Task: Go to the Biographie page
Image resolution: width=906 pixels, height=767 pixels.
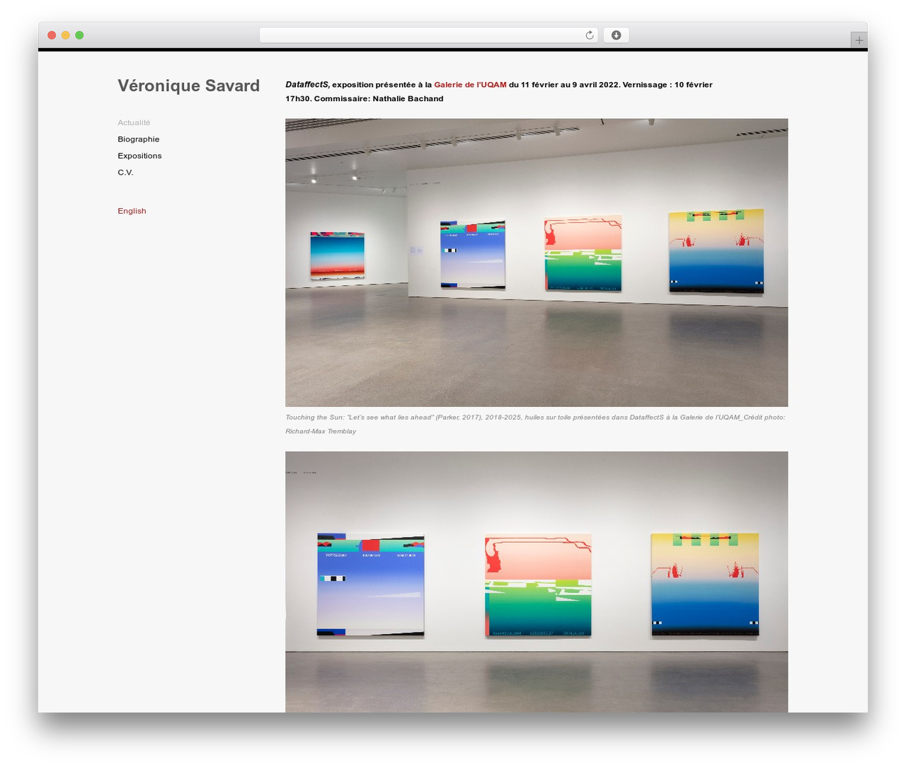Action: coord(139,139)
